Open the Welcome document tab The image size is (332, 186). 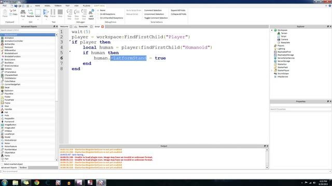(64, 26)
